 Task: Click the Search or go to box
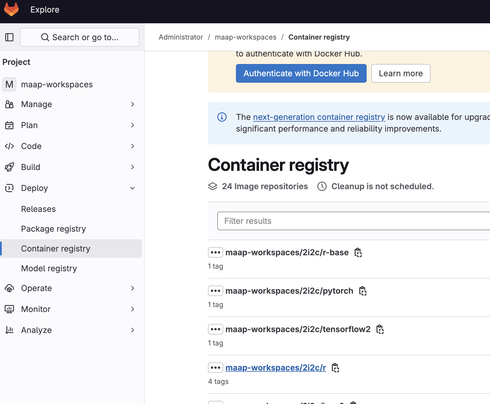click(x=80, y=37)
